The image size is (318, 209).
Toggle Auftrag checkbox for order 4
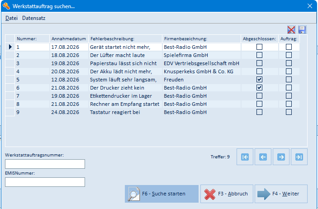pos(289,71)
